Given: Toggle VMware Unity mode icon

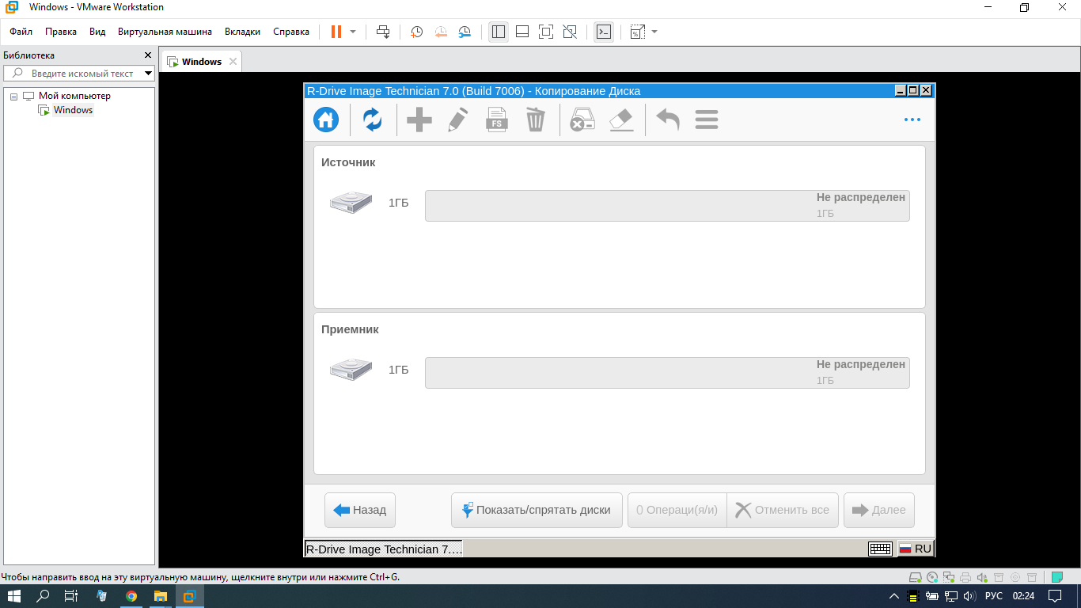Looking at the screenshot, I should click(x=570, y=32).
